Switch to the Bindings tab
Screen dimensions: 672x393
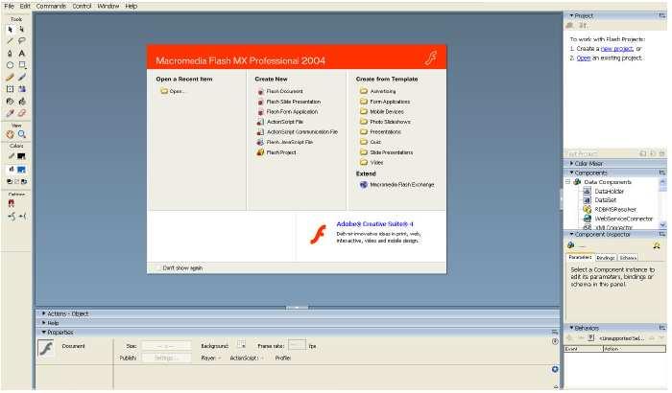[605, 258]
